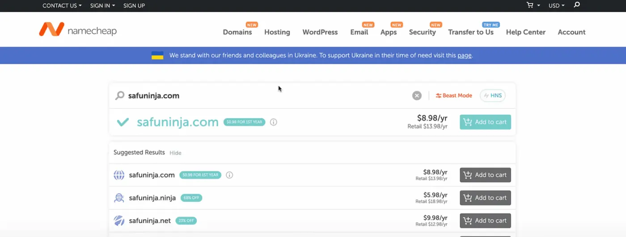Viewport: 626px width, 237px height.
Task: Hide the Suggested Results section
Action: 175,153
